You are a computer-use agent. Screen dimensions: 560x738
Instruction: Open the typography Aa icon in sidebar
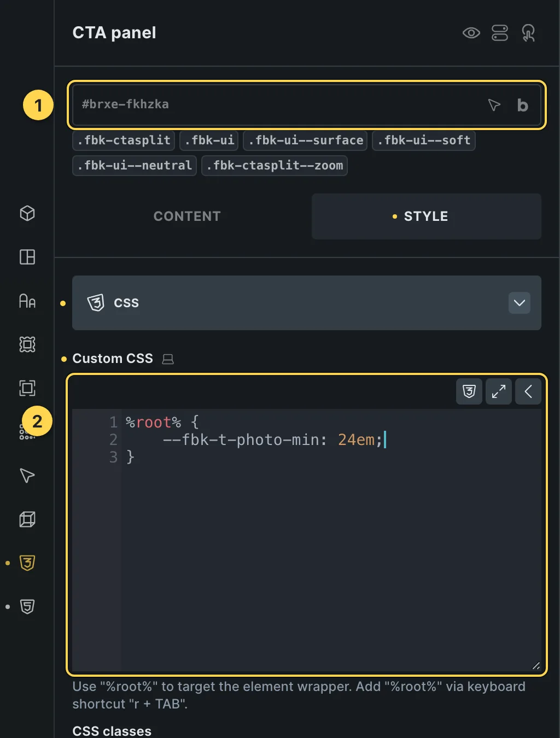point(27,301)
